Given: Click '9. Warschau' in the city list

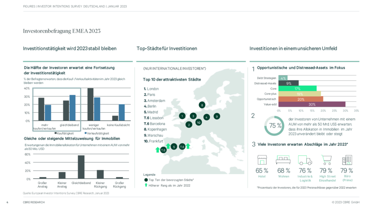Looking at the screenshot, I should [153, 135].
